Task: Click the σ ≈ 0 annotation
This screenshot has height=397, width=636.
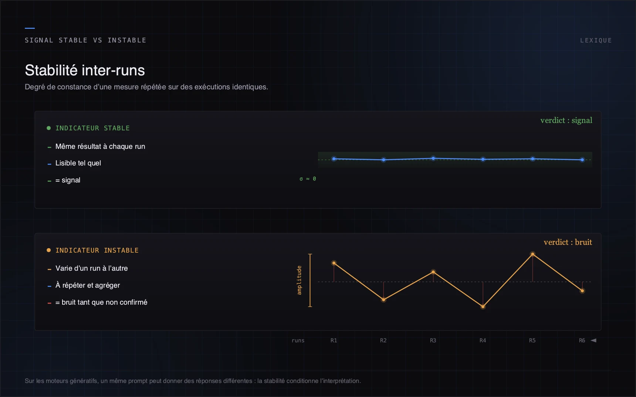Action: [x=308, y=179]
